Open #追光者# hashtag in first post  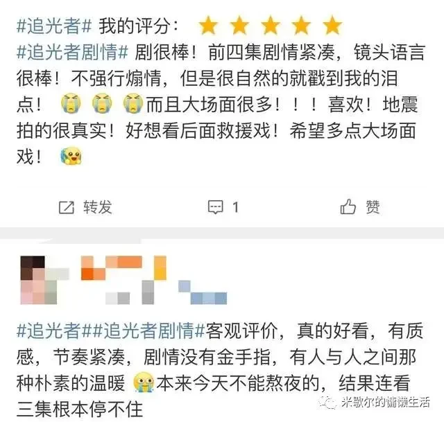coord(54,26)
